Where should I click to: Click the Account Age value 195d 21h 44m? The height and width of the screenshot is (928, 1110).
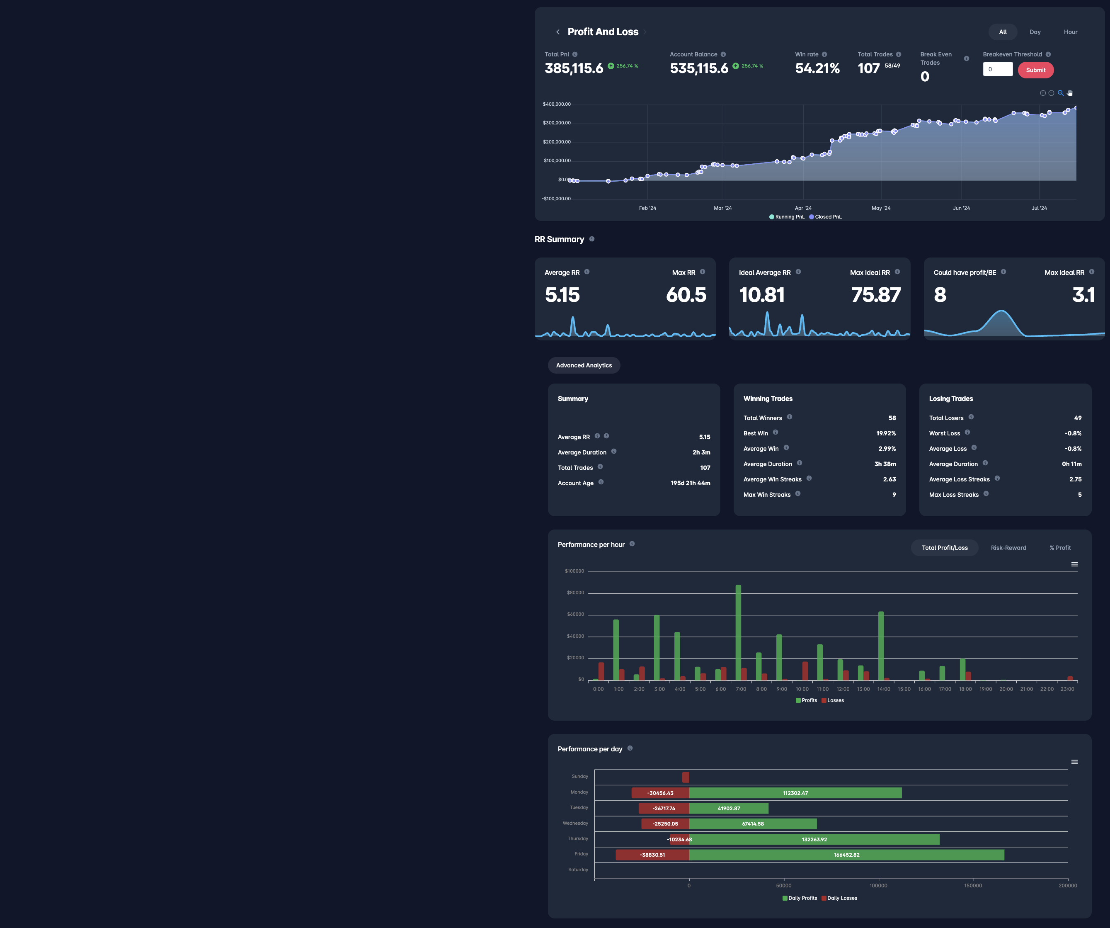(690, 483)
